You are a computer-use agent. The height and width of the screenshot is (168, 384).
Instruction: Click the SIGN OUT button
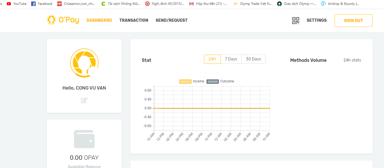tap(353, 21)
